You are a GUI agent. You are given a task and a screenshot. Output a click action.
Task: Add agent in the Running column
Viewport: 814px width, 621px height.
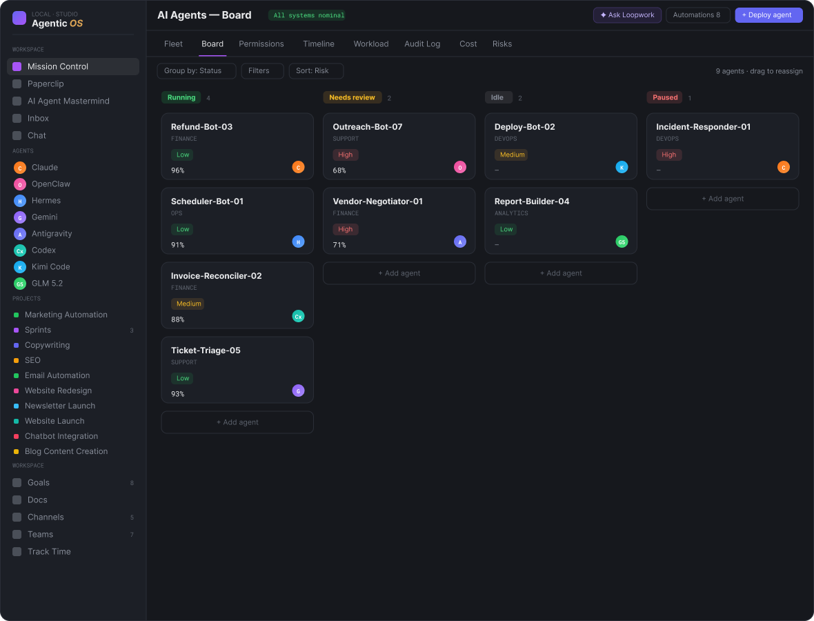[x=237, y=422]
